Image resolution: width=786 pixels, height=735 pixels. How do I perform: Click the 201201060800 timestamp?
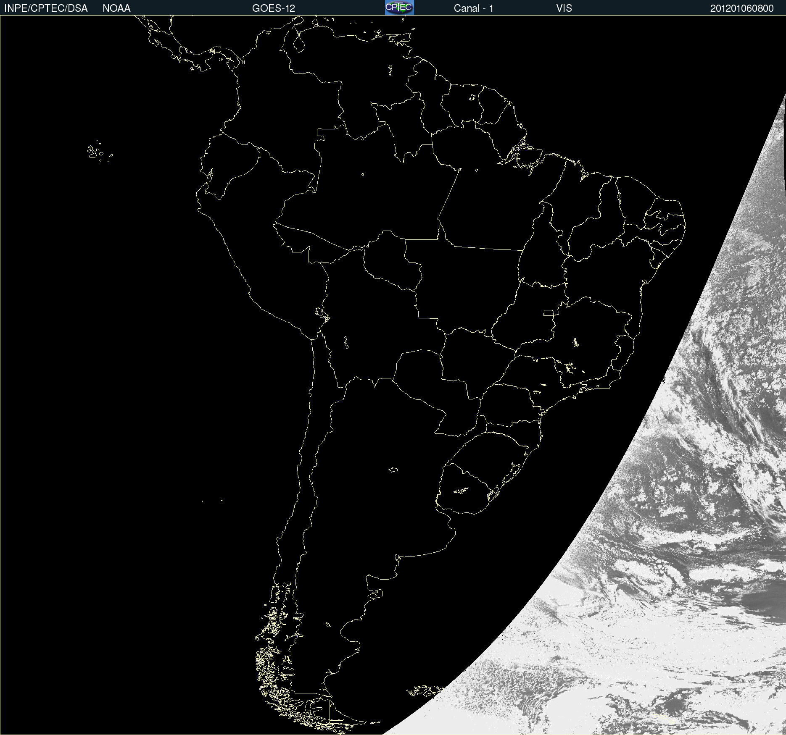pyautogui.click(x=742, y=8)
